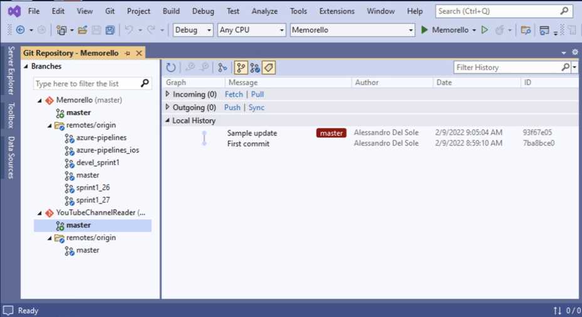The width and height of the screenshot is (582, 317).
Task: Click the New Project toolbar icon
Action: 61,30
